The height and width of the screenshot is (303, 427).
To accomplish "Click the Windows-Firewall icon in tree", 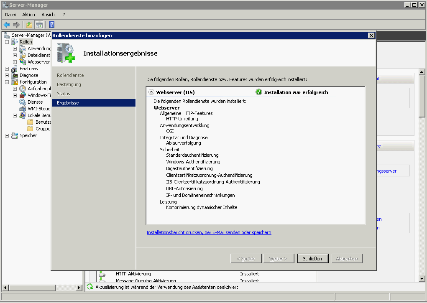I will pos(23,95).
